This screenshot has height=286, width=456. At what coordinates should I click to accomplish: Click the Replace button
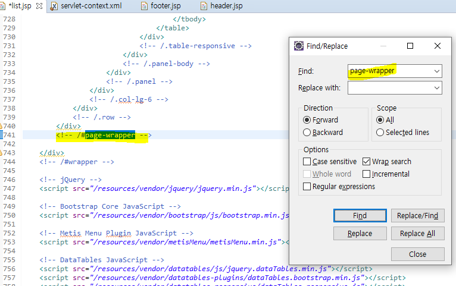click(360, 234)
